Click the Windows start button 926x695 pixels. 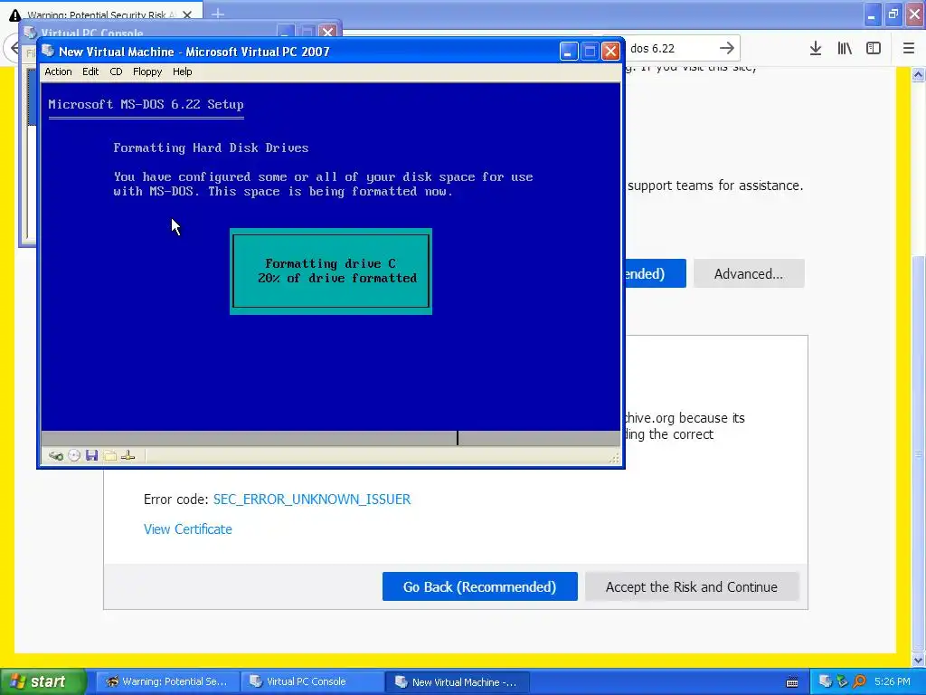(x=43, y=681)
